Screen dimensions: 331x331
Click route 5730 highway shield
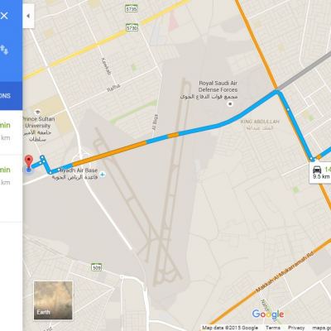click(132, 28)
